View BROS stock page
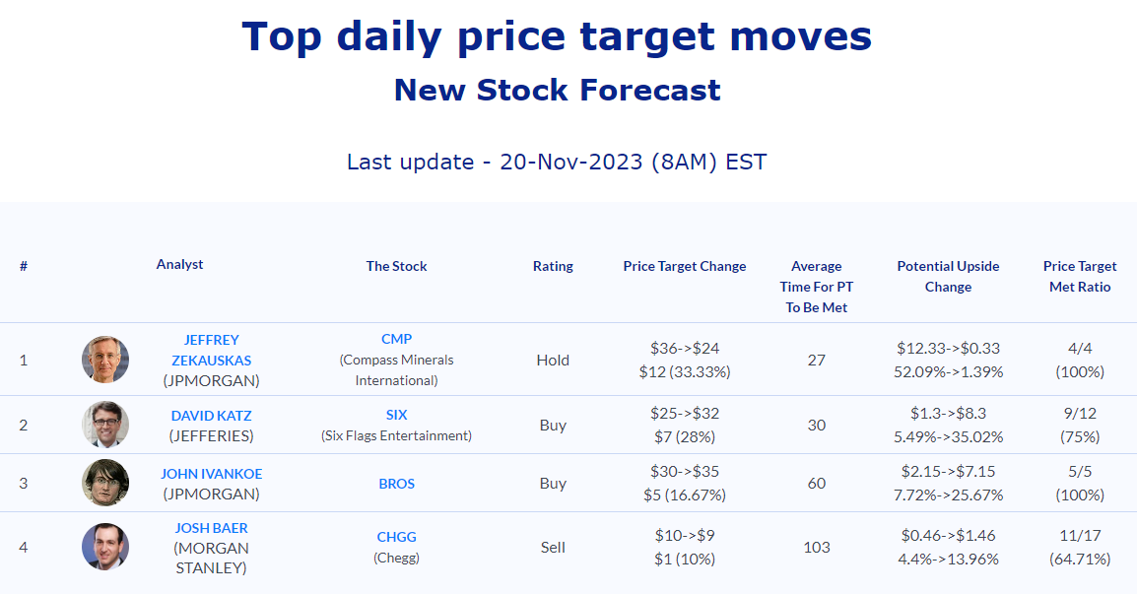 click(397, 484)
